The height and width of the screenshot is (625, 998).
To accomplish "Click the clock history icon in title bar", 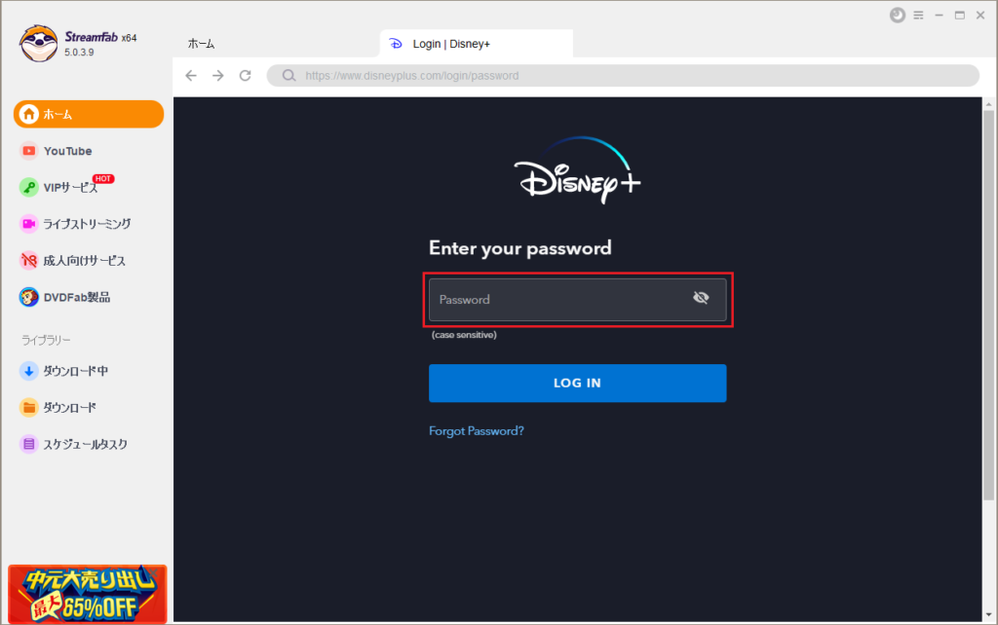I will (x=898, y=16).
